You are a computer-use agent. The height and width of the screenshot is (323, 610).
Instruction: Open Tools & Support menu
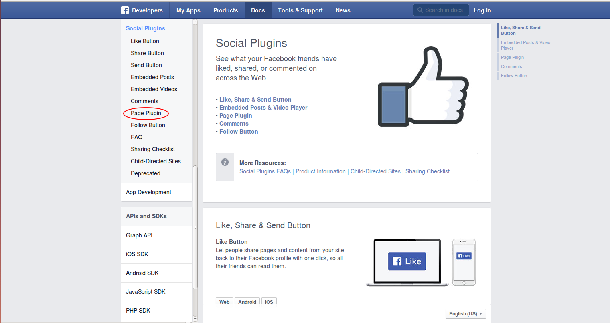(x=300, y=10)
